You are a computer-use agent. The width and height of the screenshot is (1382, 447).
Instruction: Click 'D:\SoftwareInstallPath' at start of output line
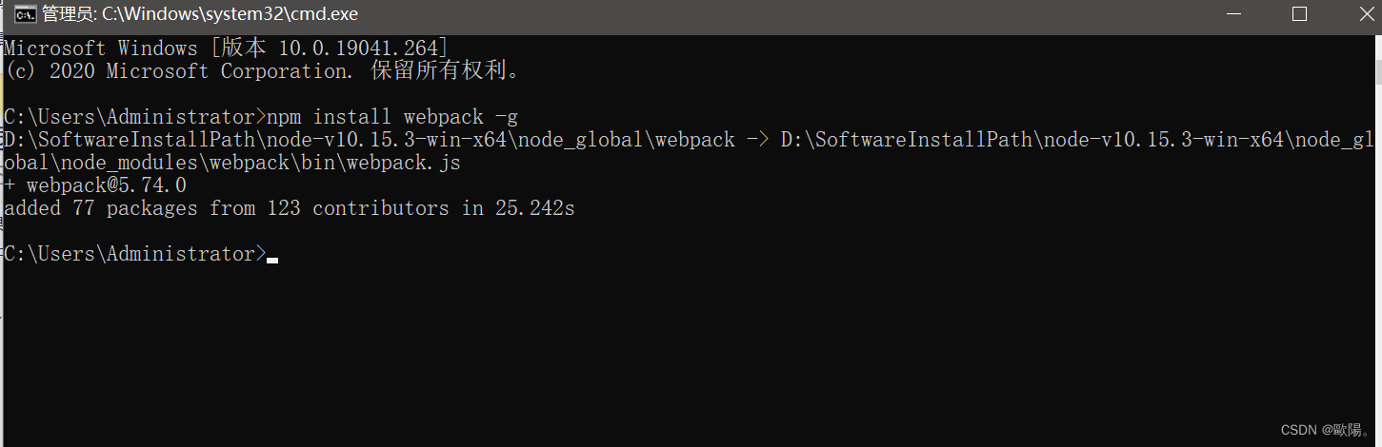(x=130, y=140)
